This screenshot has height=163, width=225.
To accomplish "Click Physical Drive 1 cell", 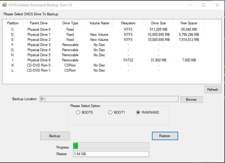I will [39, 35].
